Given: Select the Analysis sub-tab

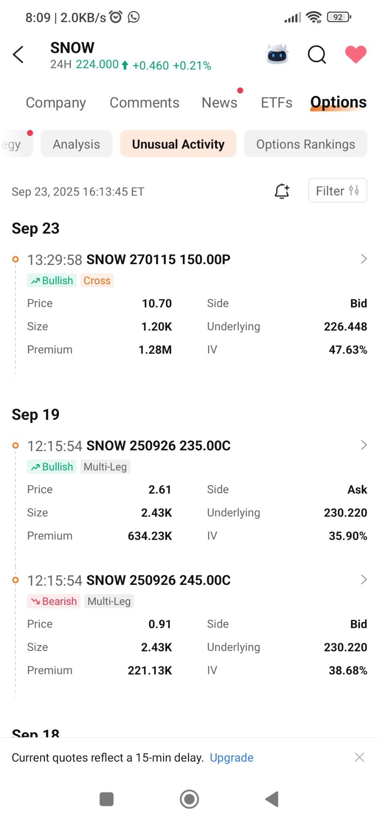Looking at the screenshot, I should [77, 144].
